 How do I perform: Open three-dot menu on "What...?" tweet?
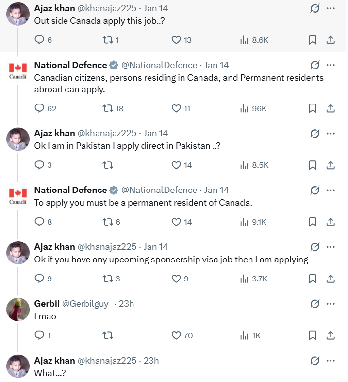tap(331, 360)
